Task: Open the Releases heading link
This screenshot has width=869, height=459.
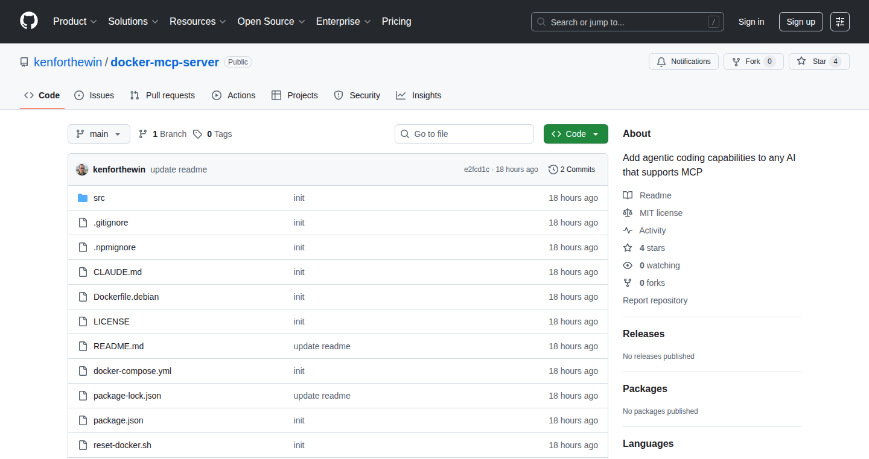Action: (643, 334)
